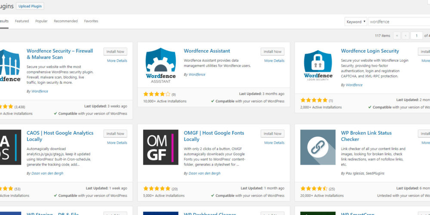Go to first page of results
Image resolution: width=430 pixels, height=215 pixels.
(396, 36)
